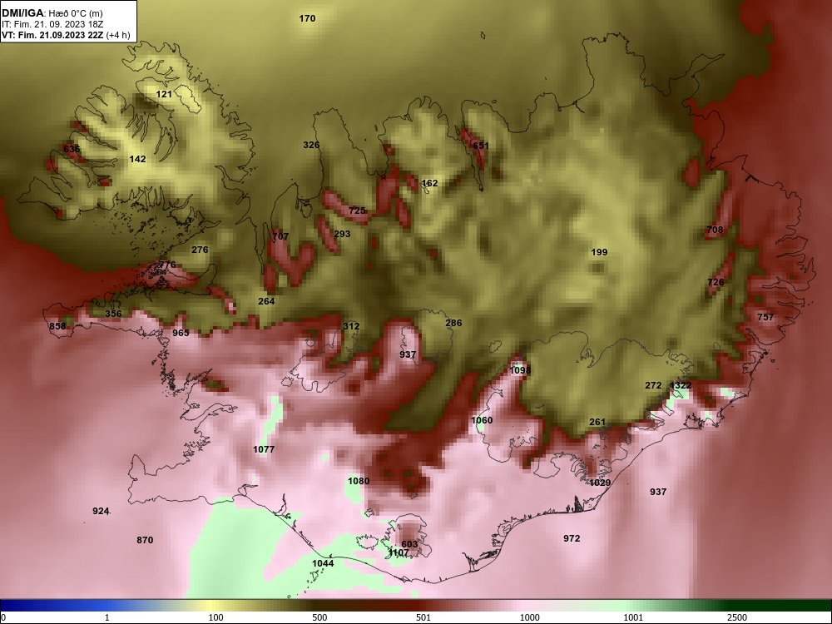The height and width of the screenshot is (624, 832).
Task: Click the color scale label 501
Action: [423, 617]
